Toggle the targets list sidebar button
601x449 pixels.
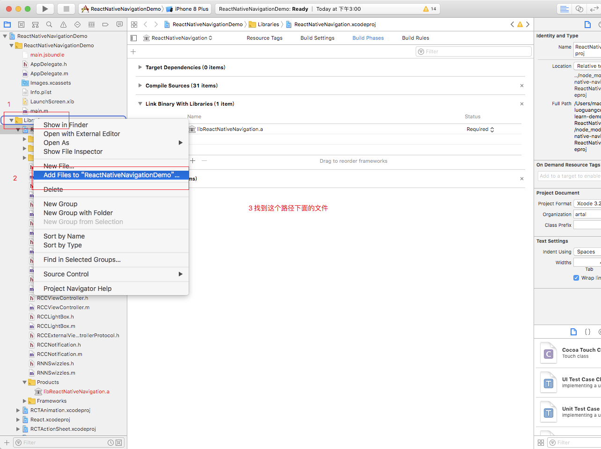click(x=134, y=38)
